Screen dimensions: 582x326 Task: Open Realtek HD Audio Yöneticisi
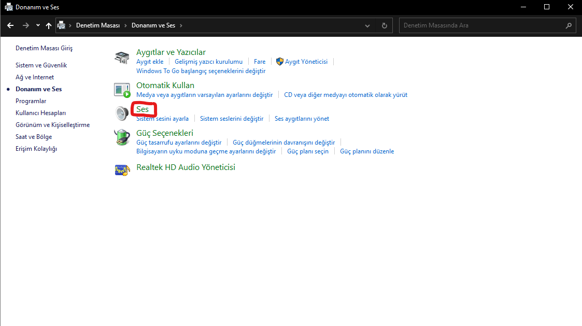point(186,167)
